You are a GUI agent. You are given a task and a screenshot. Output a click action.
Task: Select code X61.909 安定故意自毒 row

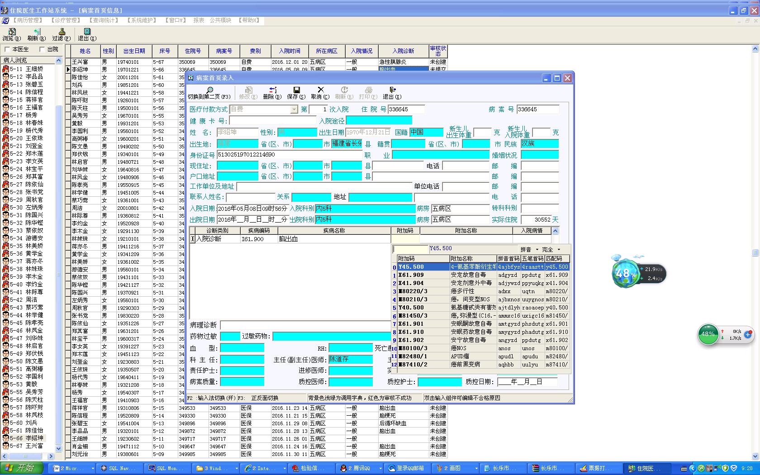[x=468, y=275]
